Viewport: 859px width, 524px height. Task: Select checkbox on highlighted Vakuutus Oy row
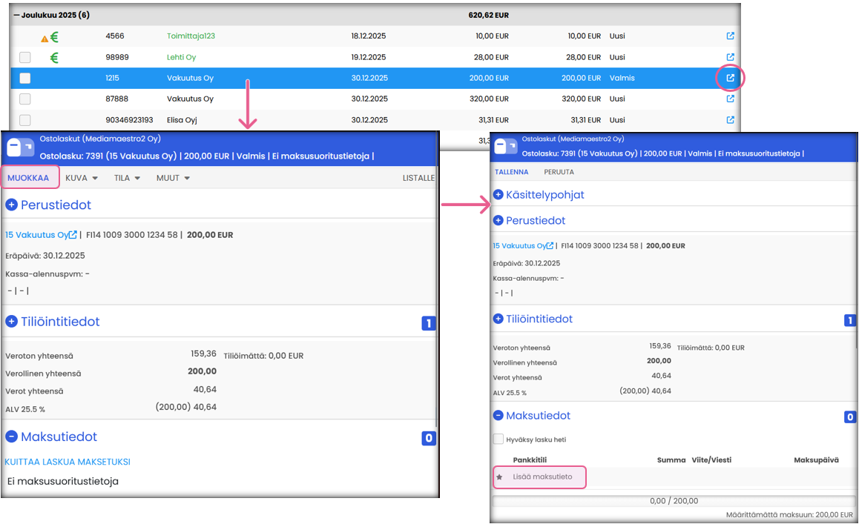tap(25, 78)
